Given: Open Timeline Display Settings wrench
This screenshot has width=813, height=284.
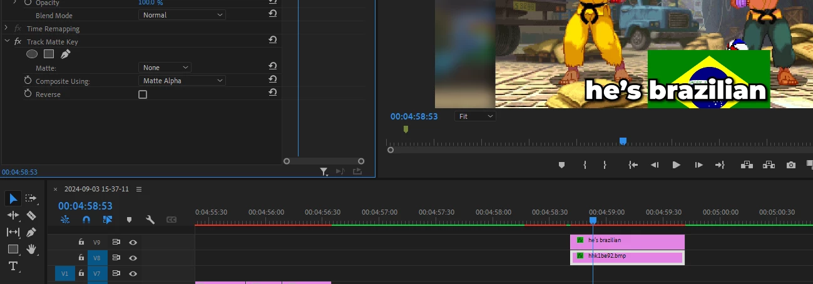Looking at the screenshot, I should pyautogui.click(x=150, y=220).
